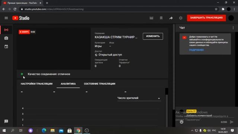Select the Webcam camera icon in the sidebar
The height and width of the screenshot is (134, 238).
click(6, 38)
